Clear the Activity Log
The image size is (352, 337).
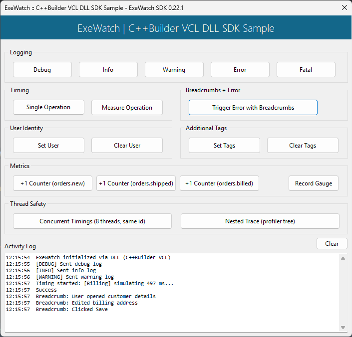332,244
